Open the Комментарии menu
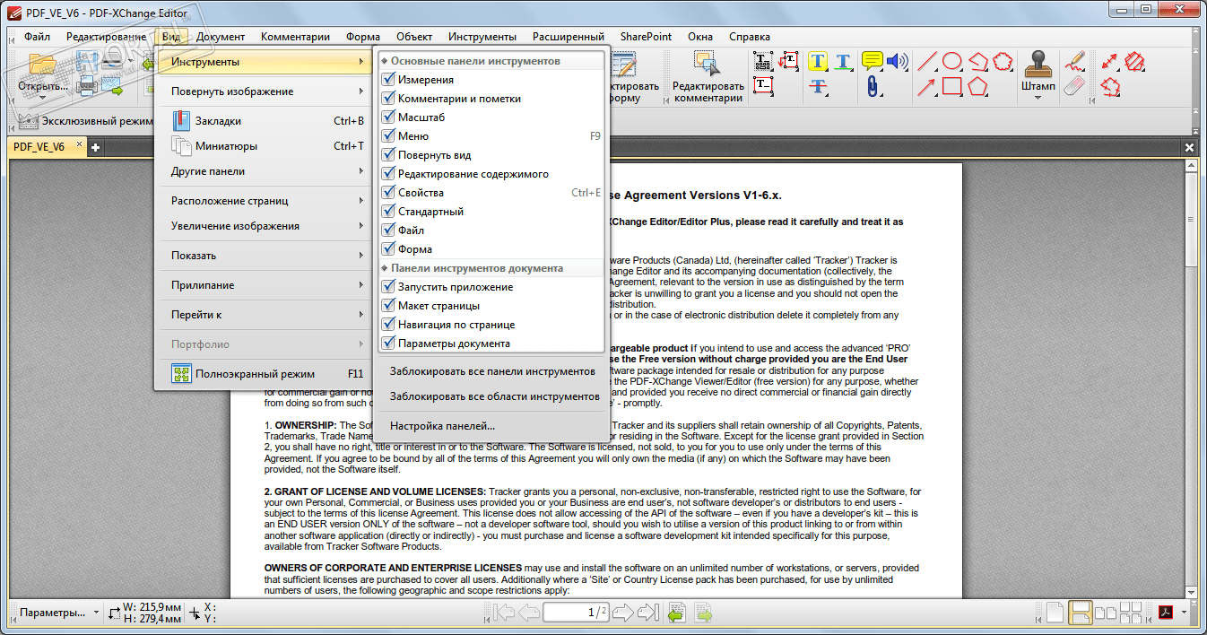 tap(295, 37)
